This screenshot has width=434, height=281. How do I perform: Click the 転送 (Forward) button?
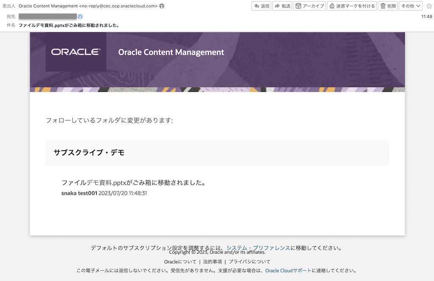tap(282, 6)
